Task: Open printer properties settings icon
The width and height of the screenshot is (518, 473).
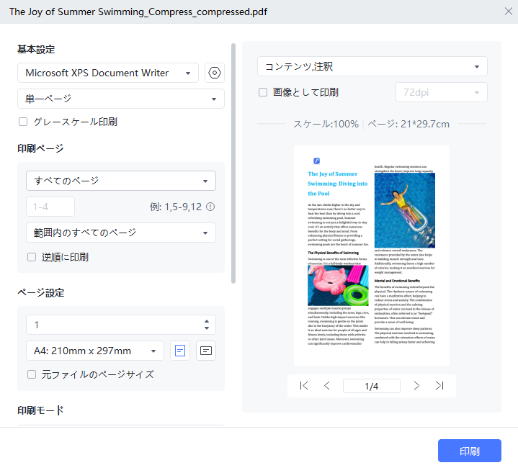Action: tap(215, 73)
